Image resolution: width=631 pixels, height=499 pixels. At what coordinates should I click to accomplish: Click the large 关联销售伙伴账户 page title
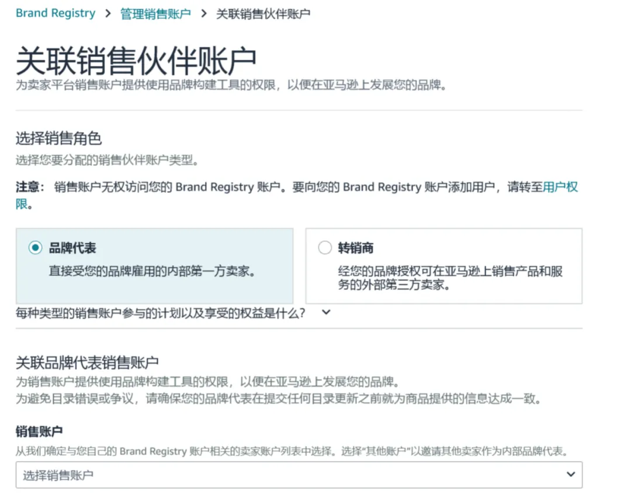tap(136, 60)
